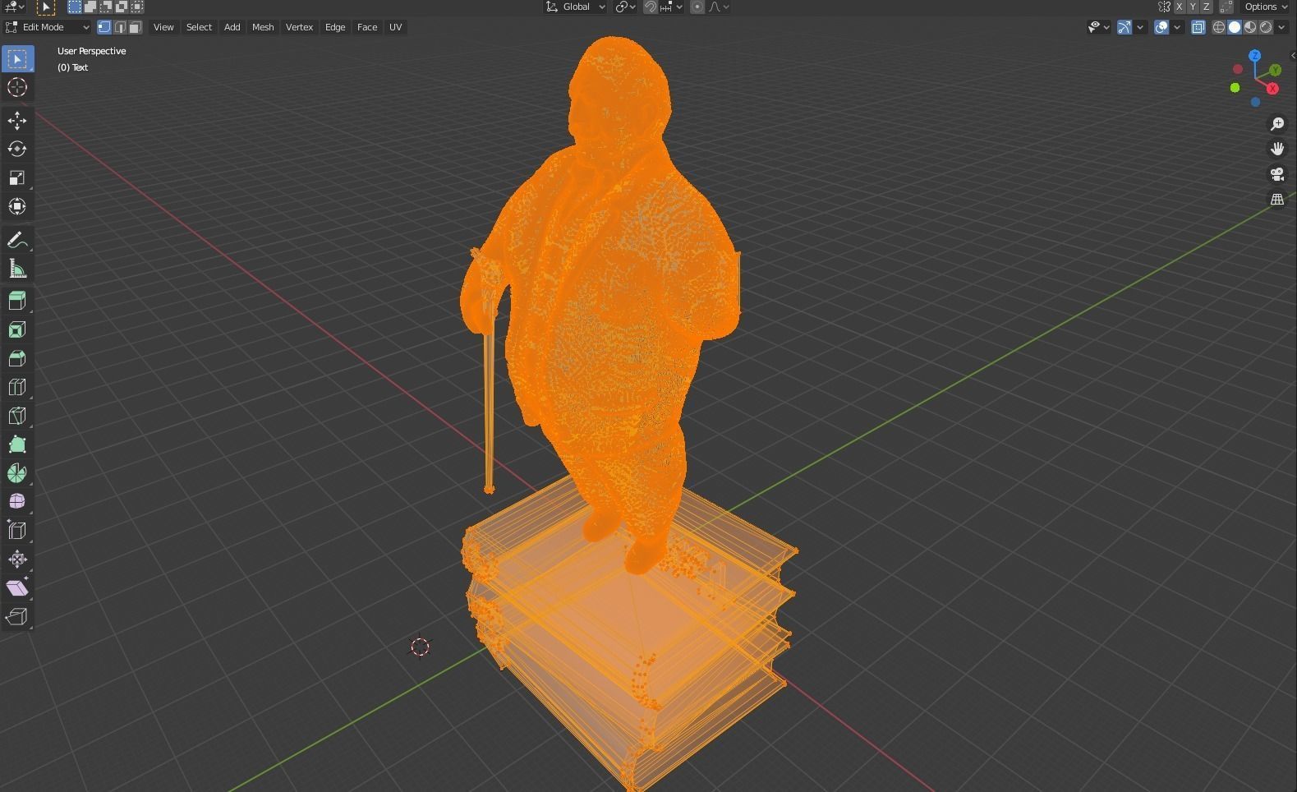This screenshot has width=1297, height=792.
Task: Select the Edge Slide tool
Action: click(17, 531)
